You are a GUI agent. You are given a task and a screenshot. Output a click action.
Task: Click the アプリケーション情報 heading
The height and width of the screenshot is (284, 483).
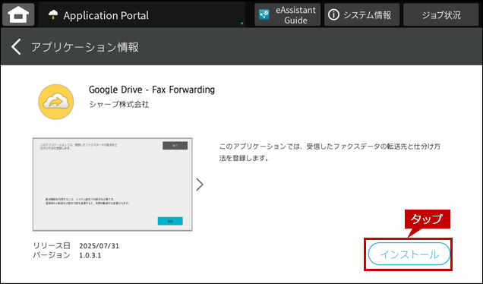coord(85,47)
